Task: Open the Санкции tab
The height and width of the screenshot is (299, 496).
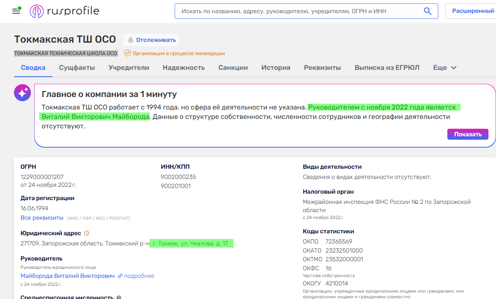Action: [x=233, y=67]
